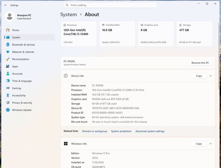Click 'No pen or touch input' text
Viewport: 221px width, 168px height.
tap(120, 122)
